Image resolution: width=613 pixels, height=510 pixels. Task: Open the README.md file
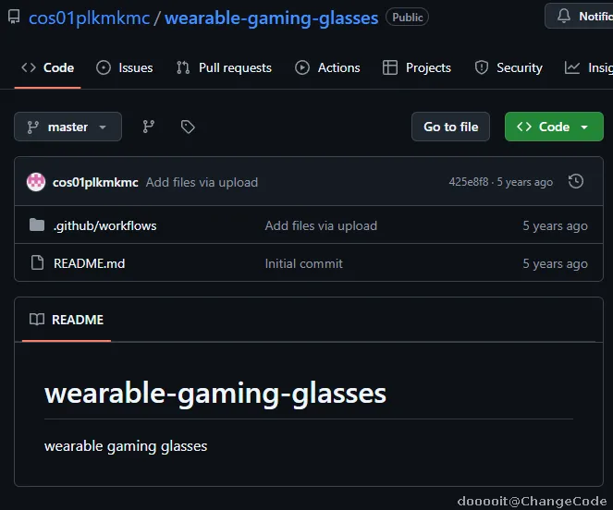89,263
